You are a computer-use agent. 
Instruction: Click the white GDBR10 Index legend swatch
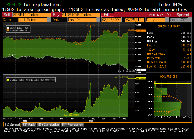tap(8, 28)
